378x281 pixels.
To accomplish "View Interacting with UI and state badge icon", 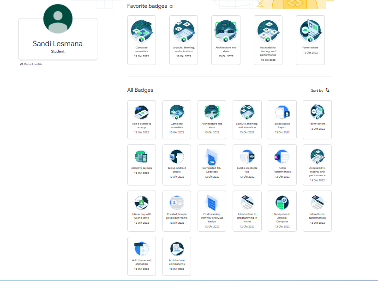I will coord(142,203).
